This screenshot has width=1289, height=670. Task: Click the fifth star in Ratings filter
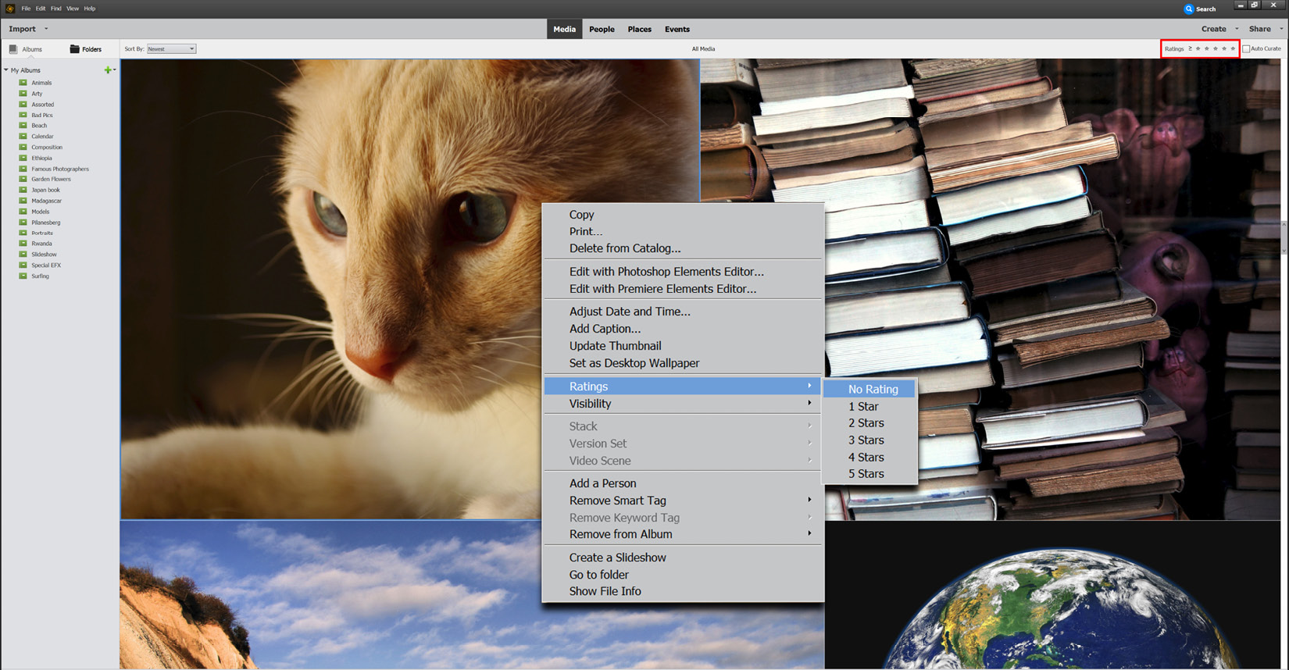click(1234, 48)
